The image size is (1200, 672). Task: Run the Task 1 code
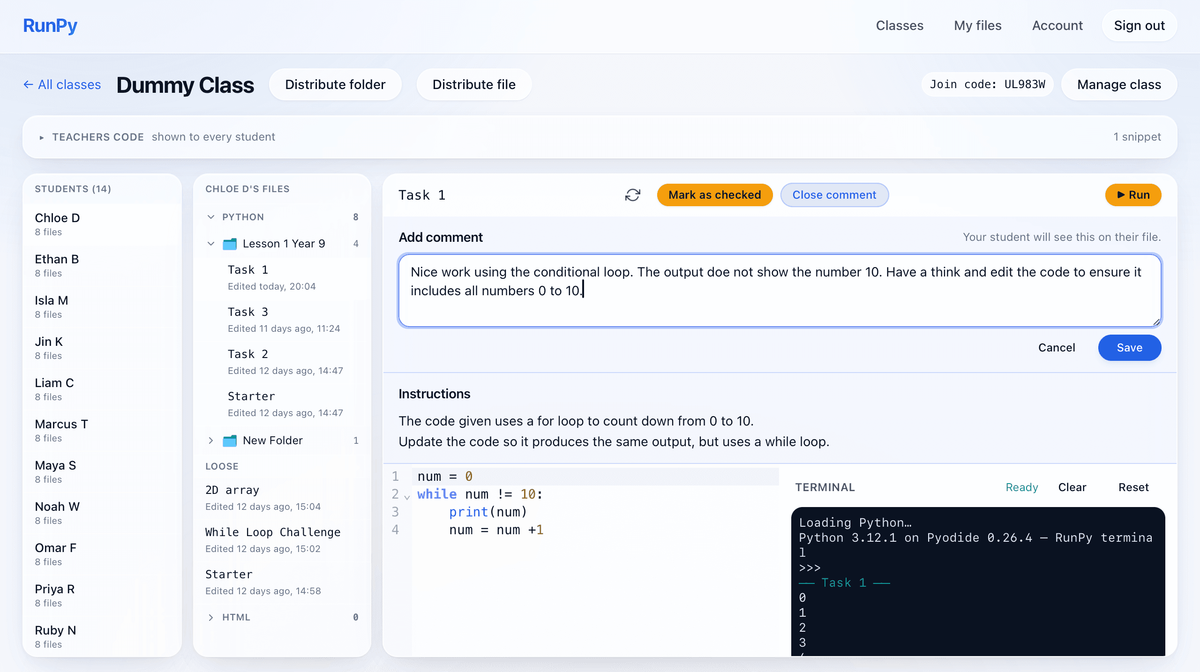tap(1133, 195)
